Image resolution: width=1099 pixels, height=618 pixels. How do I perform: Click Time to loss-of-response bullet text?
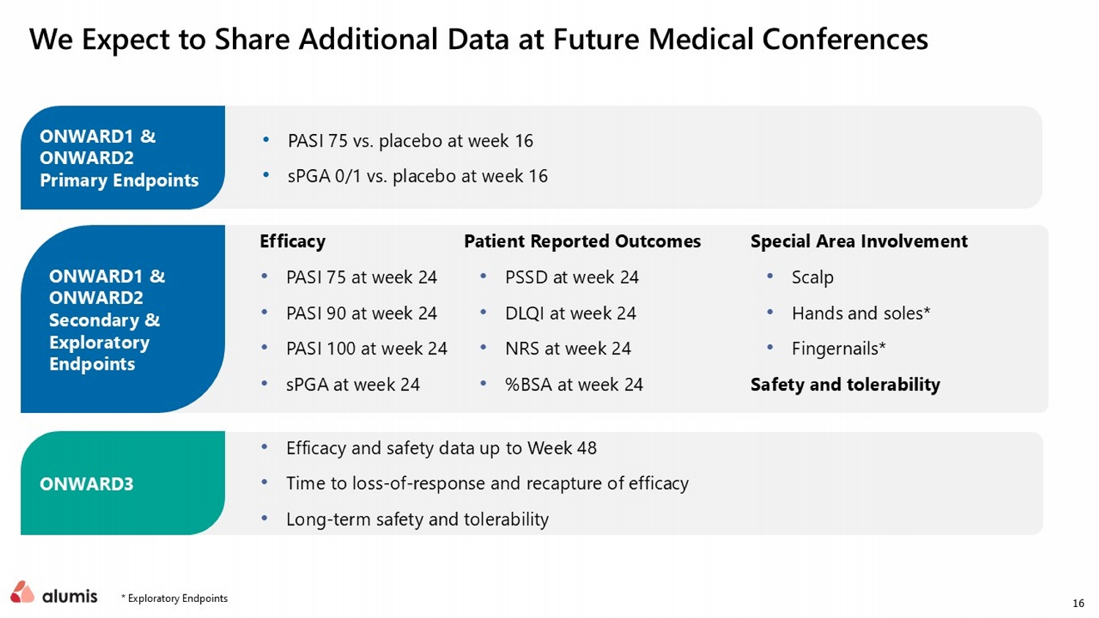pos(487,484)
